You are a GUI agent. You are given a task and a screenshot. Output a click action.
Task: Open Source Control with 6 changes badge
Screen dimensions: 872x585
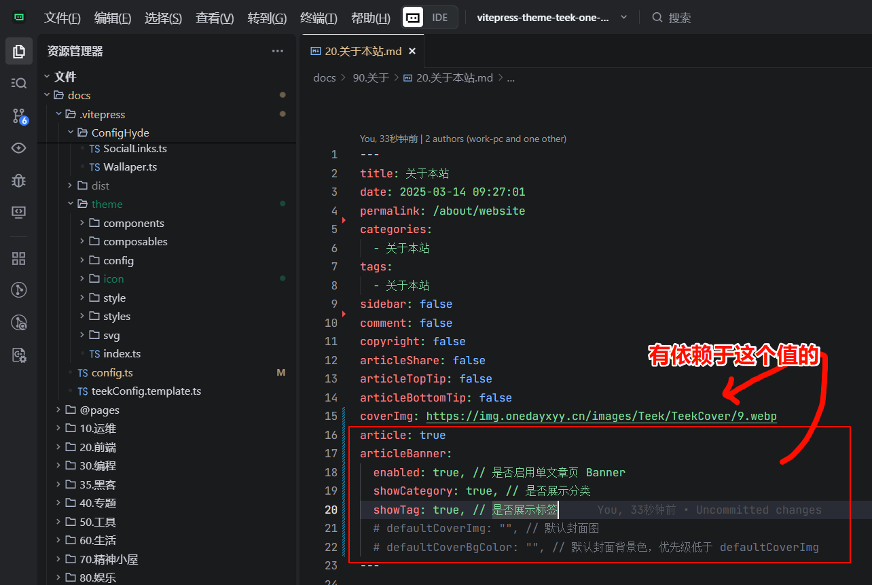19,116
